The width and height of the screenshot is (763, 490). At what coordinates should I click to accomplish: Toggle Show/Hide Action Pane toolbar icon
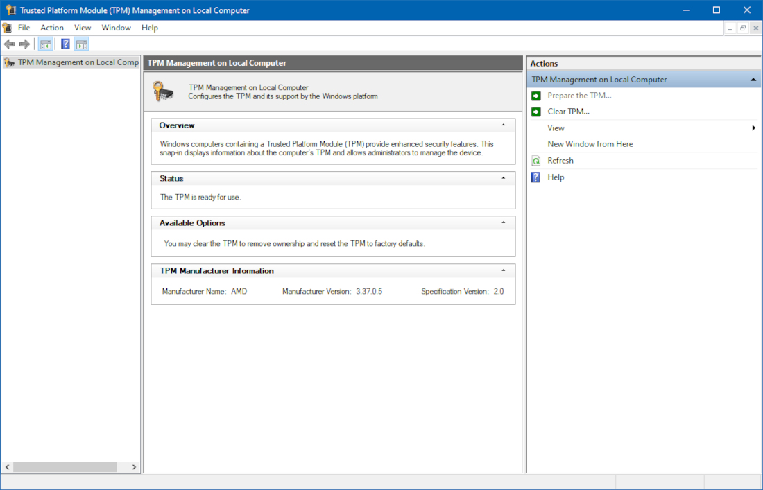(82, 44)
